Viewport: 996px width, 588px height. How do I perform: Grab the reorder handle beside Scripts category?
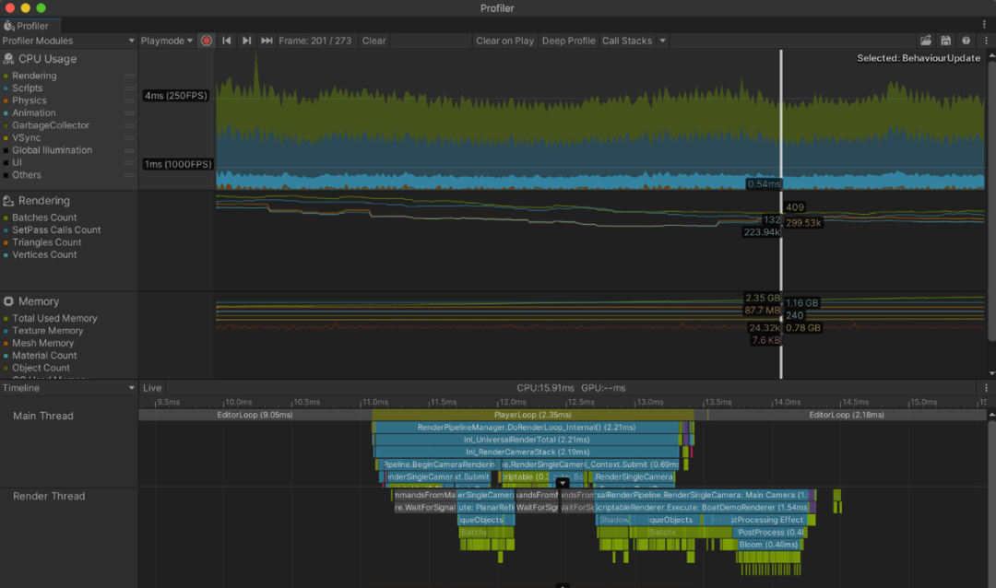[130, 88]
